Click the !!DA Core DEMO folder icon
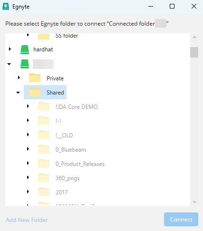This screenshot has width=203, height=231. 44,106
